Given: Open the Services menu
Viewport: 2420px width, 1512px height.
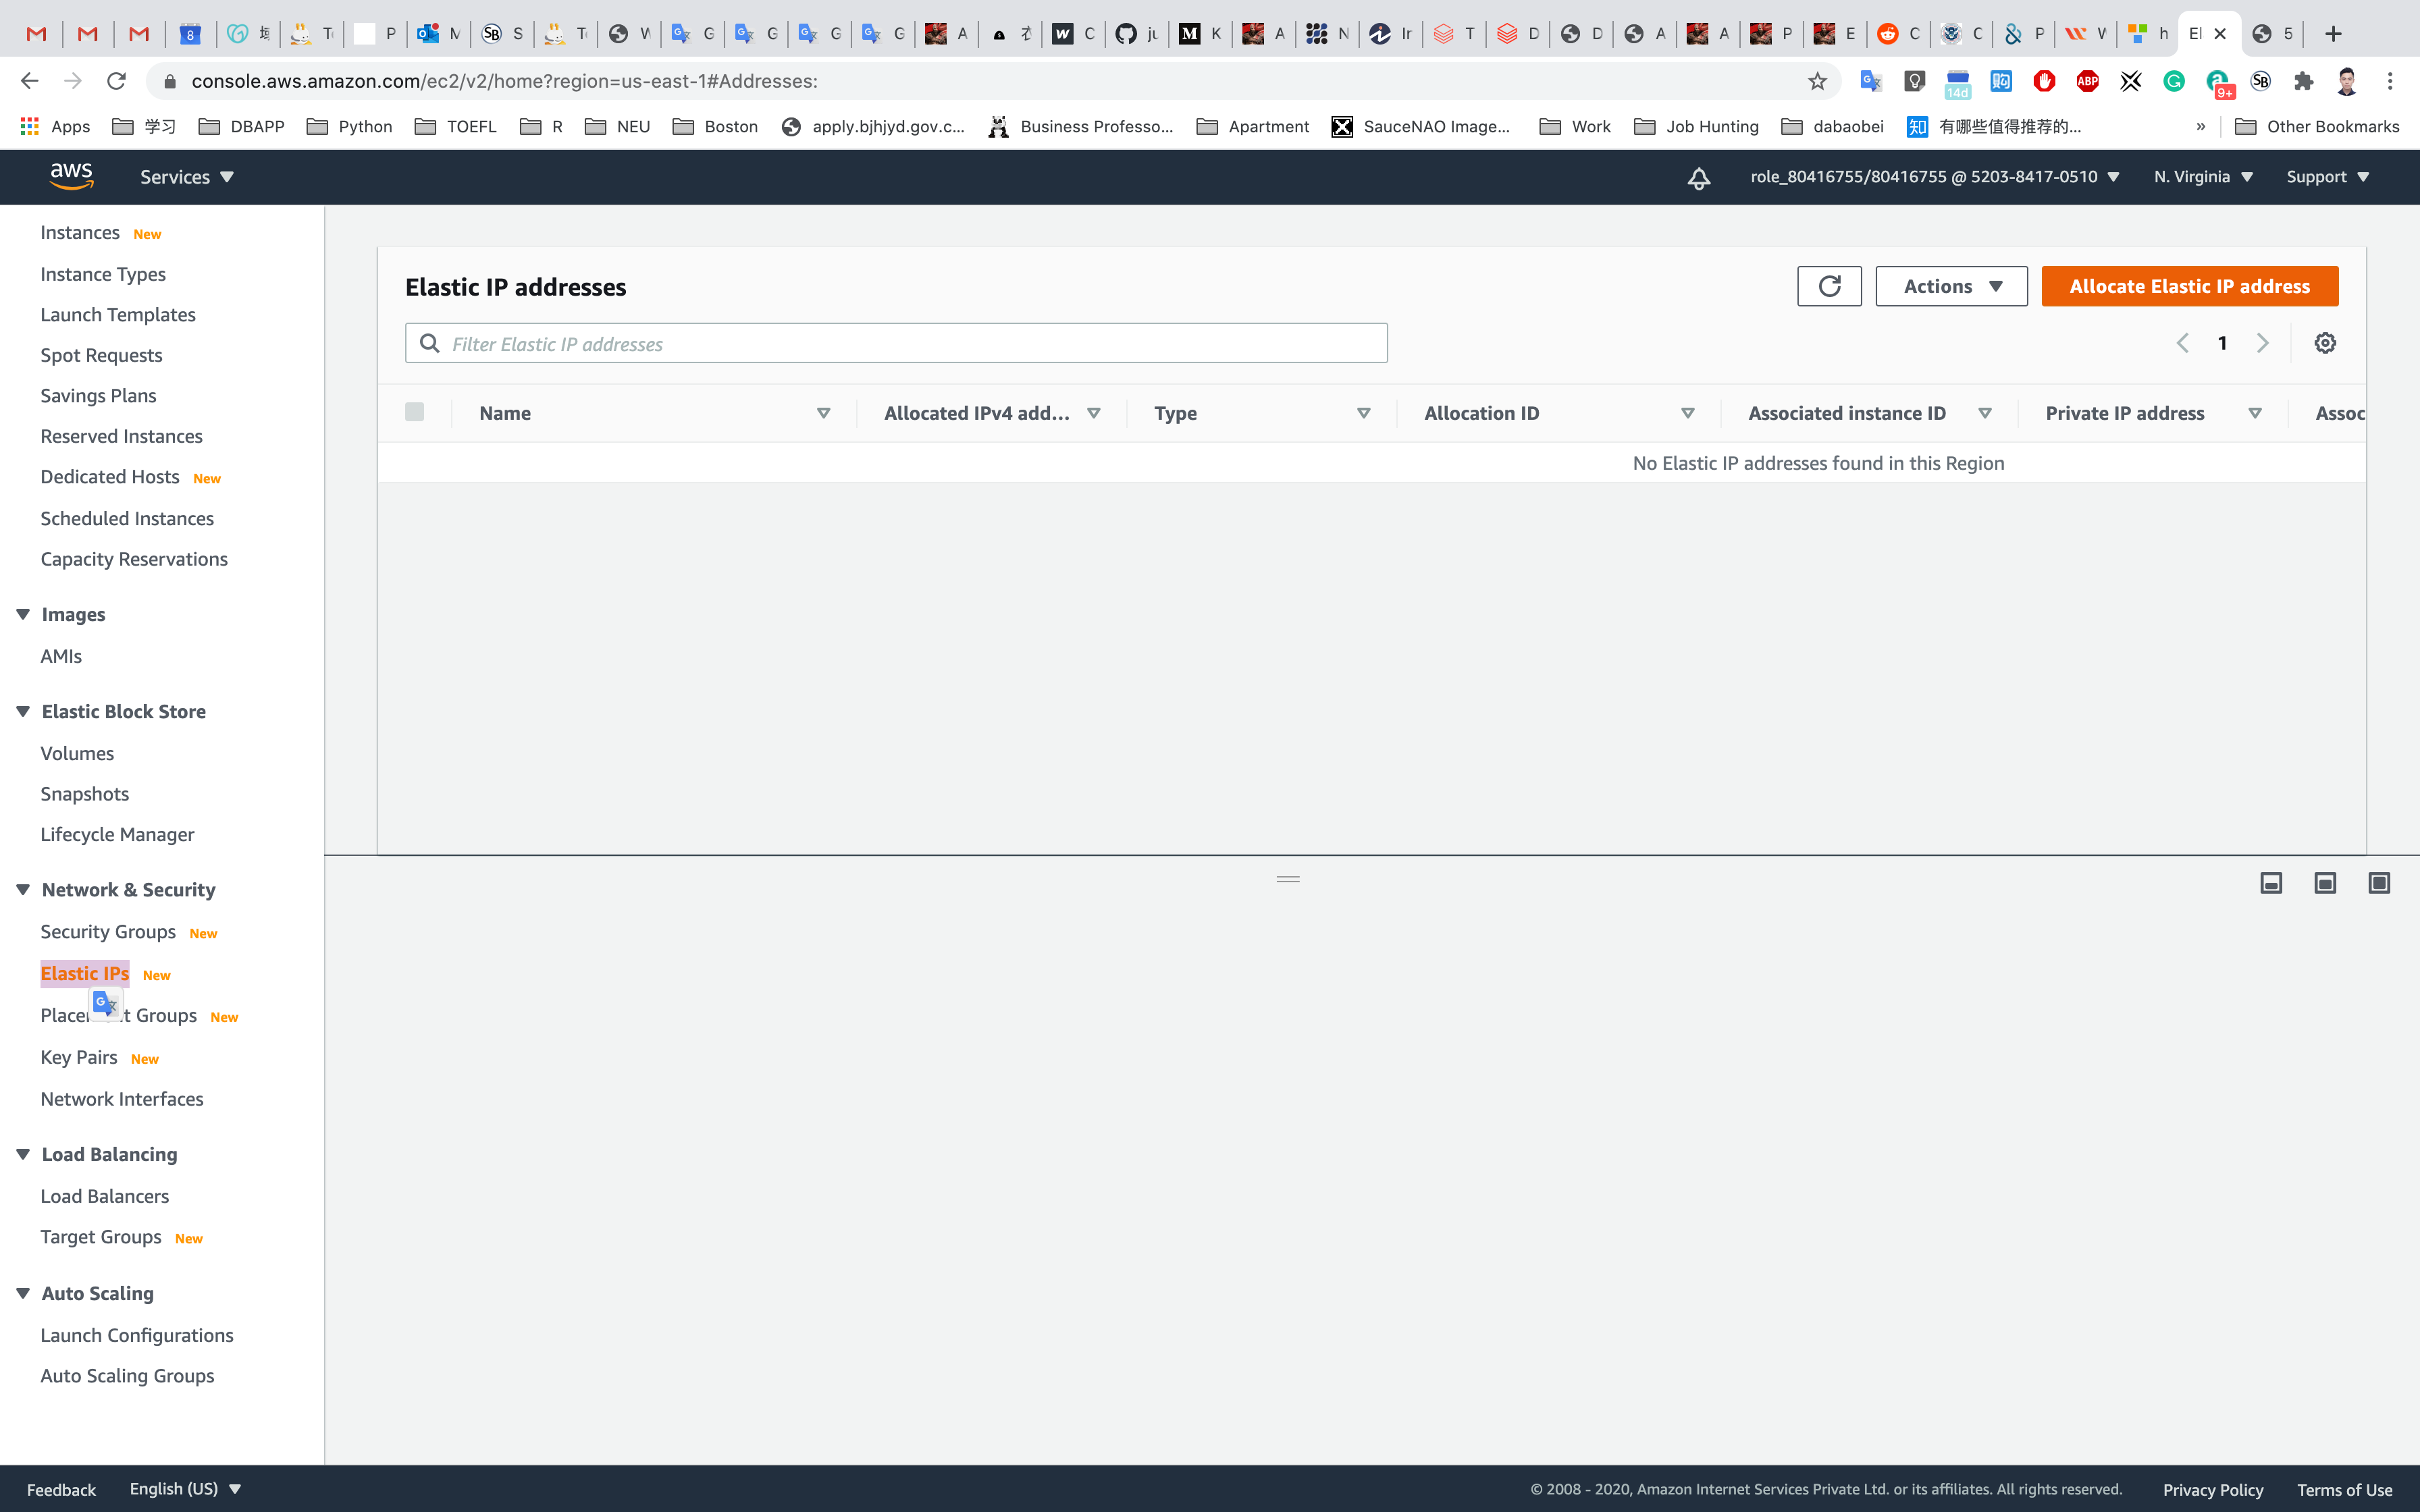Looking at the screenshot, I should tap(186, 177).
